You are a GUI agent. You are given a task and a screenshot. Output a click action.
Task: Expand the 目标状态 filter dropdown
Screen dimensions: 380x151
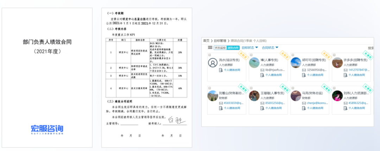click(250, 48)
